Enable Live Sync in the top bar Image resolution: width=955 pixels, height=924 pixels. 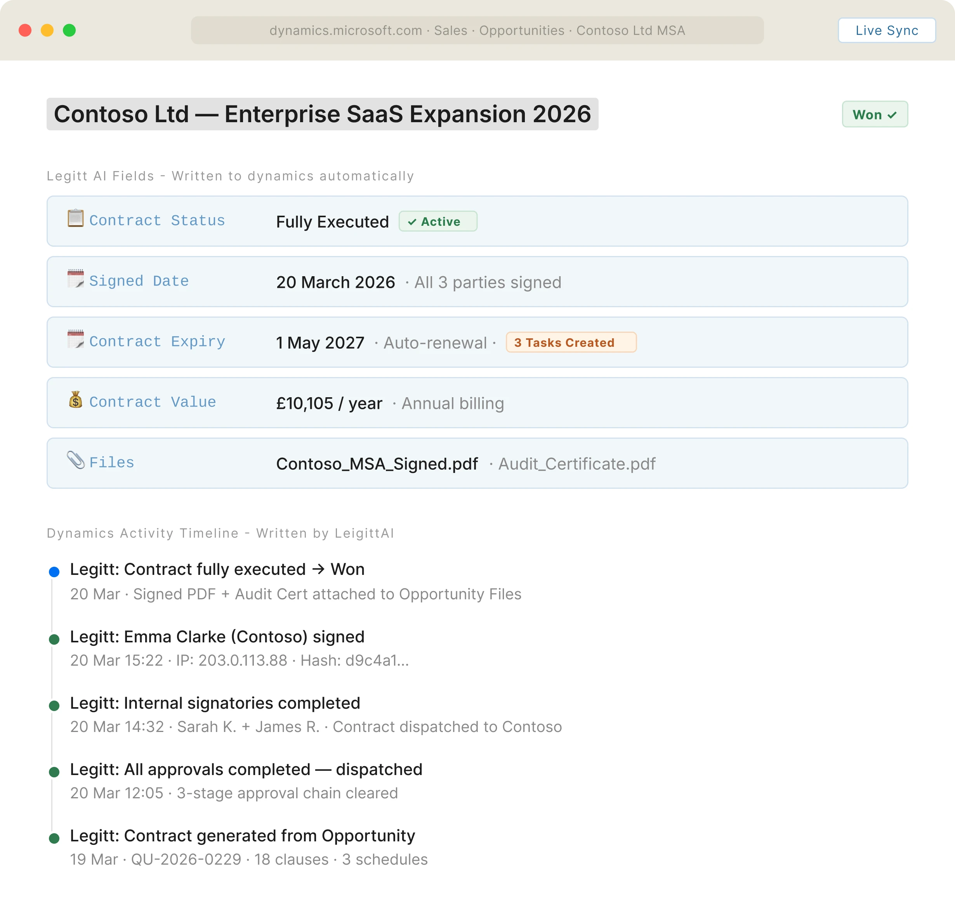tap(886, 30)
